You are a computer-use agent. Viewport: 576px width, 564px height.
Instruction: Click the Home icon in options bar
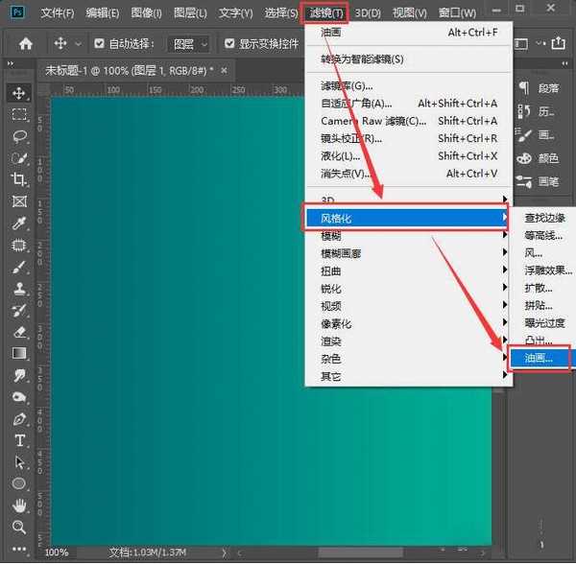pos(26,43)
